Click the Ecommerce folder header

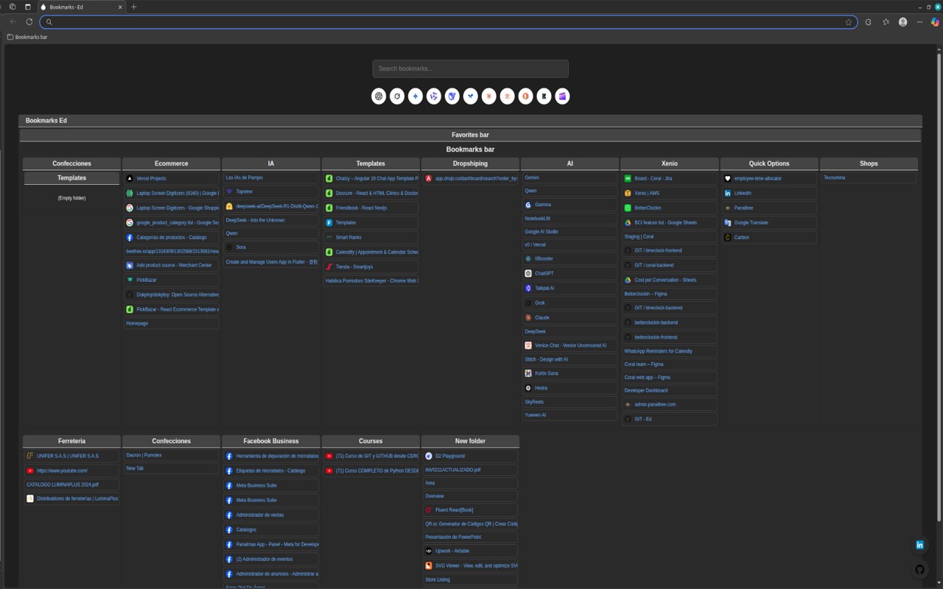point(172,163)
